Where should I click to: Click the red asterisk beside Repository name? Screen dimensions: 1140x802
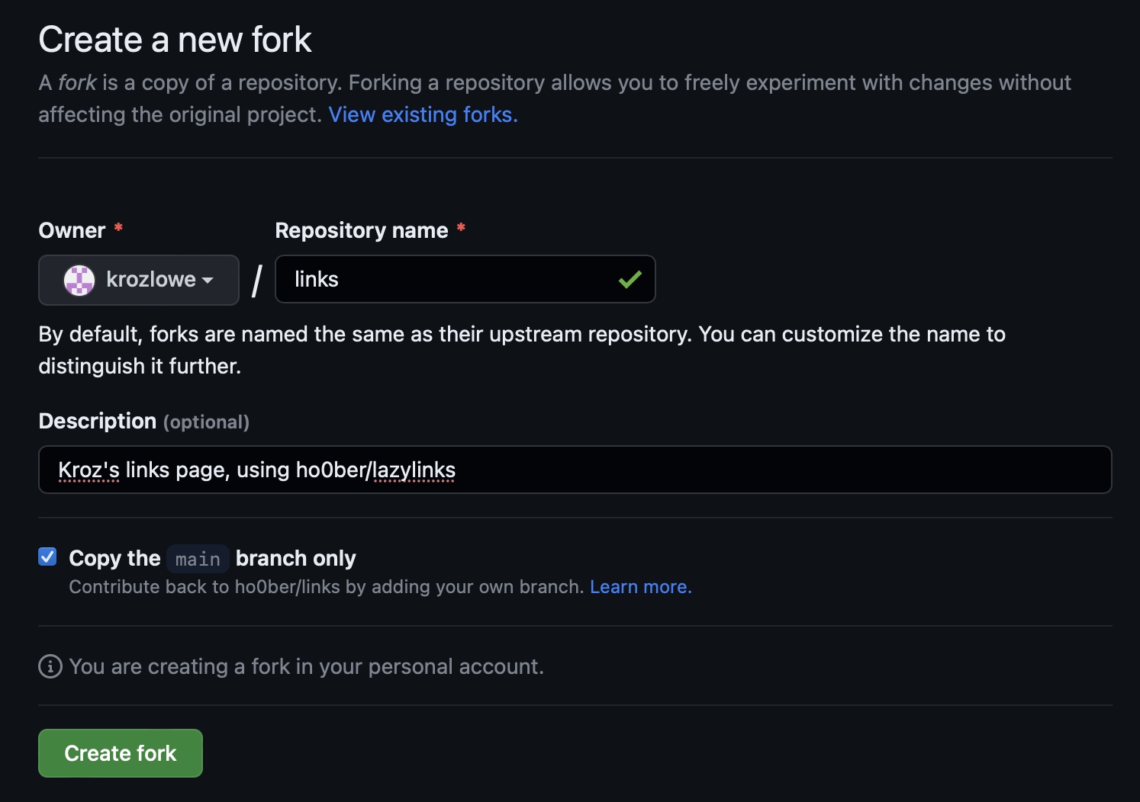[461, 228]
